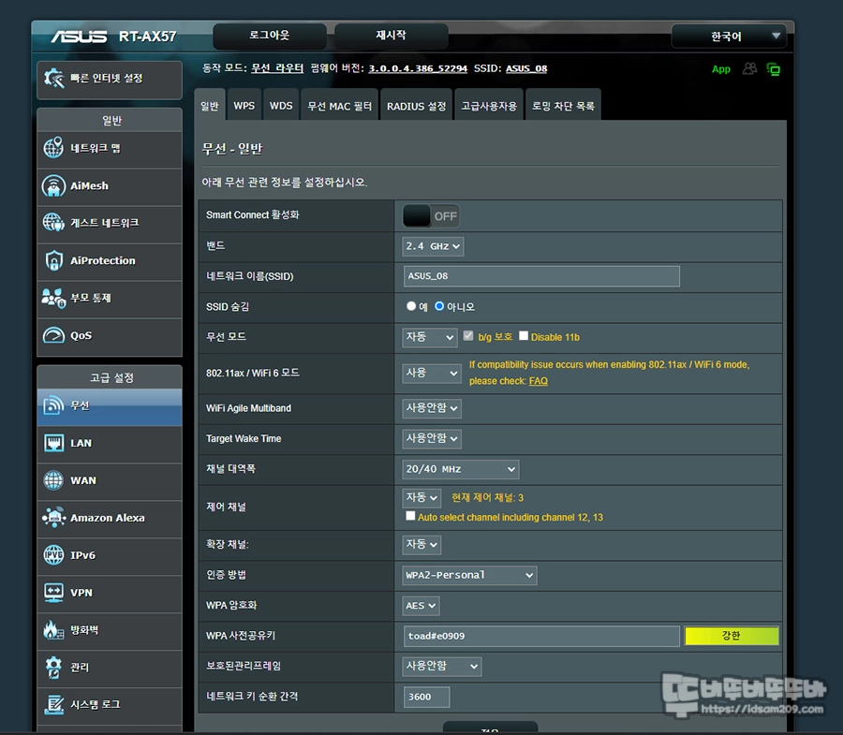This screenshot has height=735, width=843.
Task: Open the wireless mode dropdown
Action: point(430,337)
